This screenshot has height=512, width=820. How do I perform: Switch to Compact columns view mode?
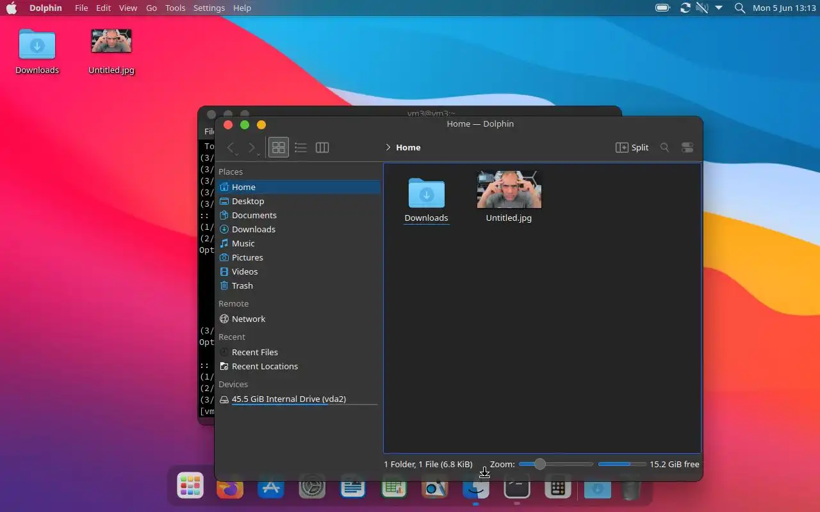pyautogui.click(x=322, y=148)
